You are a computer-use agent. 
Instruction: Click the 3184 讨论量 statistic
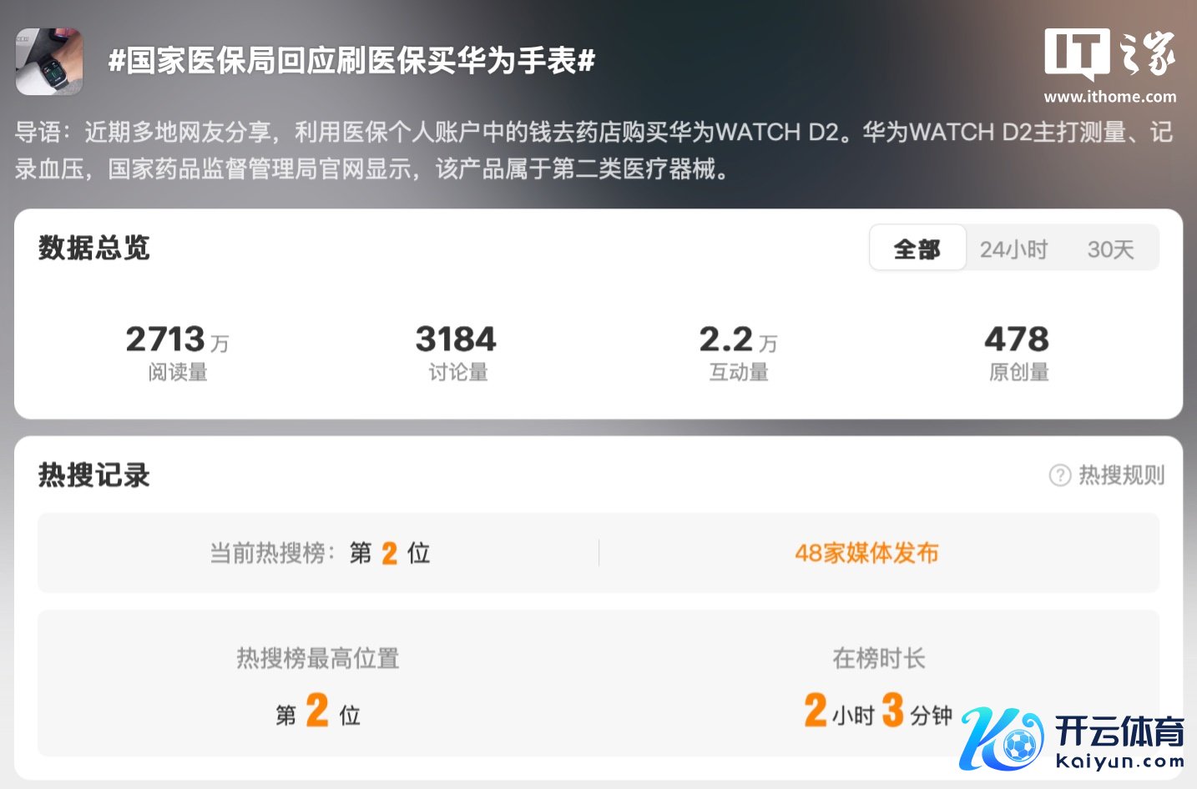point(457,352)
